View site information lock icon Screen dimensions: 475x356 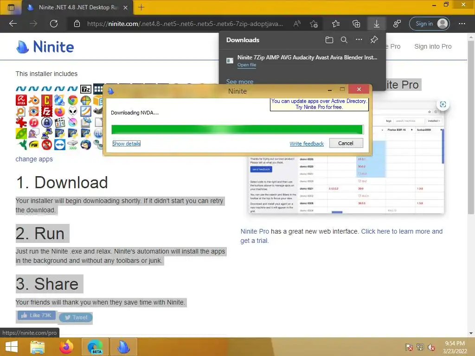[77, 24]
